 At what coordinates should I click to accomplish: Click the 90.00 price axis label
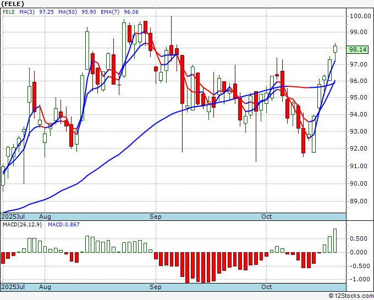pos(359,184)
